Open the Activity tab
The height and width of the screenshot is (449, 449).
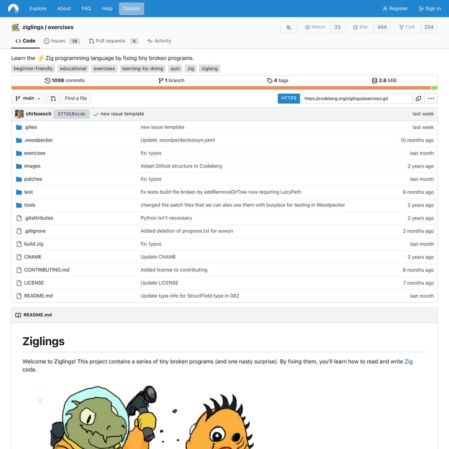click(159, 41)
